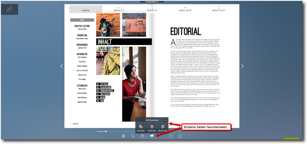Toggle the Geräteauswahl an switch

pyautogui.click(x=152, y=2)
